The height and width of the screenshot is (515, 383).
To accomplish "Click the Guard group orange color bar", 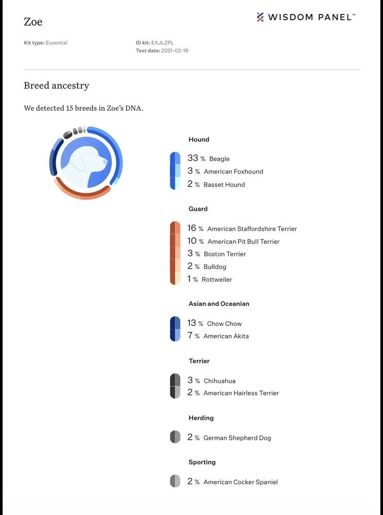I will pyautogui.click(x=175, y=253).
